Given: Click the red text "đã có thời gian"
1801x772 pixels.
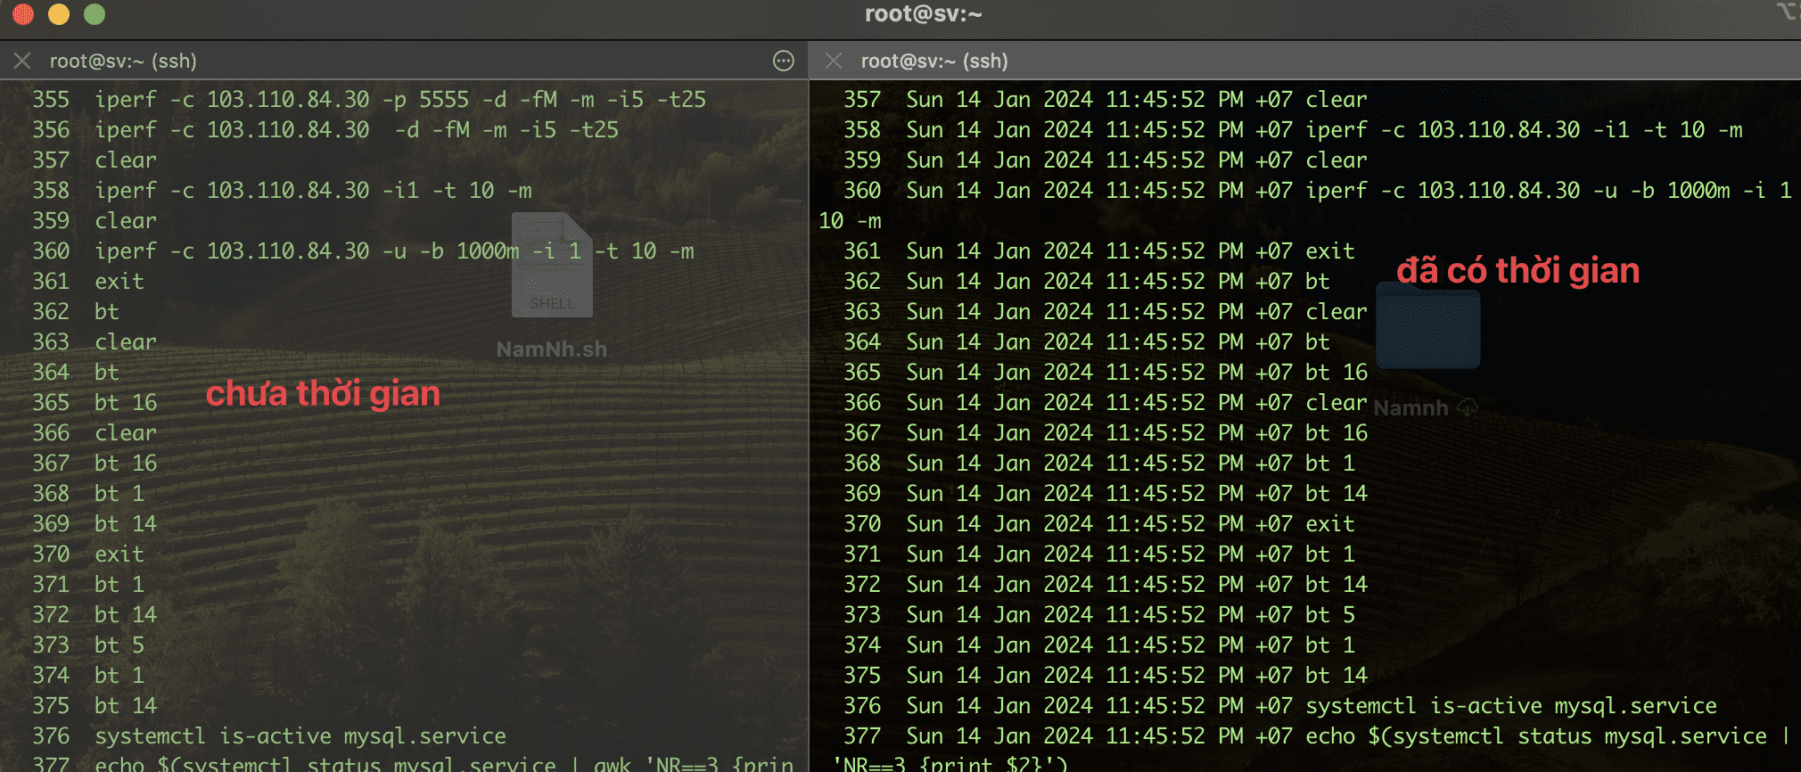Looking at the screenshot, I should tap(1517, 271).
